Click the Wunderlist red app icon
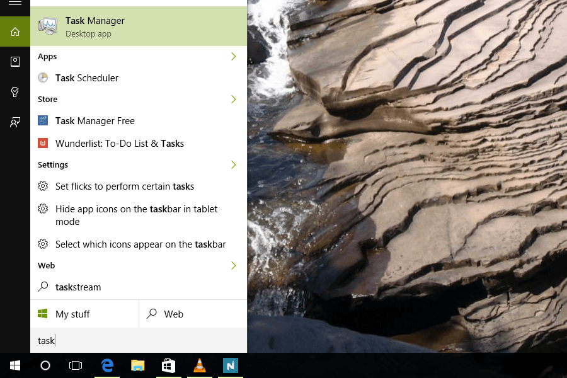567x378 pixels. pos(43,143)
